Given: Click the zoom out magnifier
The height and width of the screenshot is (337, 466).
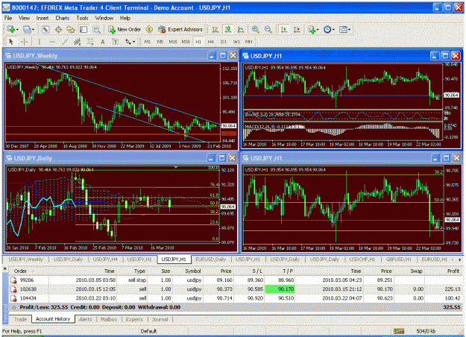Looking at the screenshot, I should [268, 29].
